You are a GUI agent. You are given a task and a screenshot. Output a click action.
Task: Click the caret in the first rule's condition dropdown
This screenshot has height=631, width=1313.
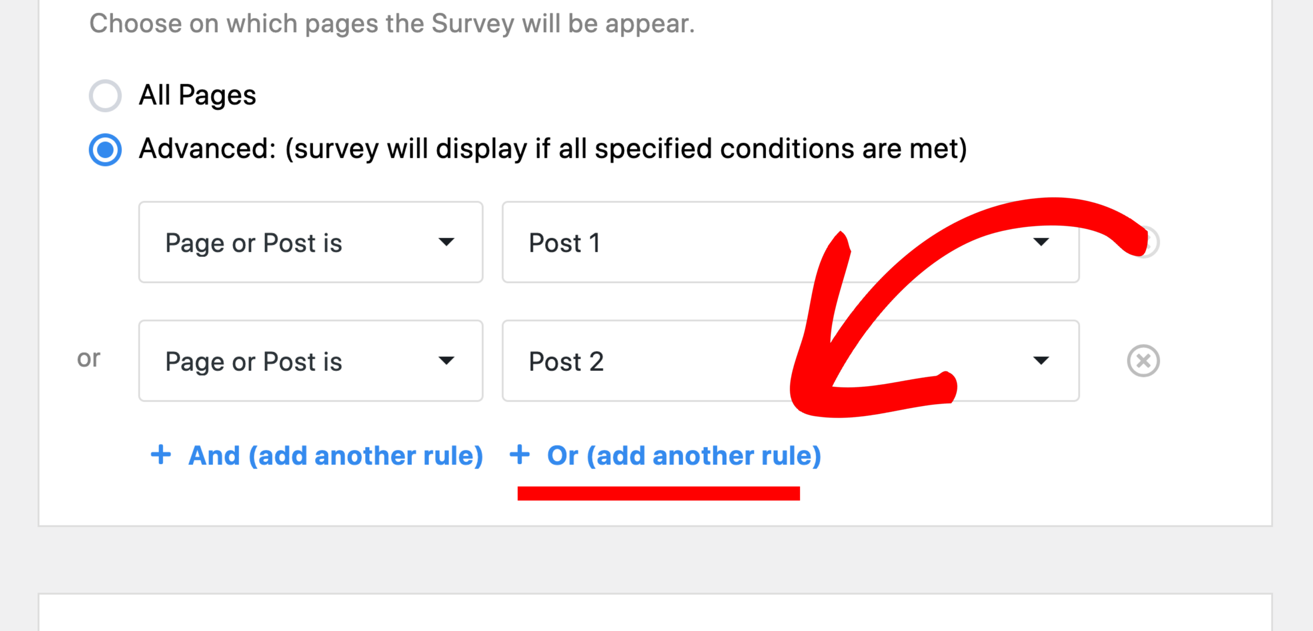tap(446, 242)
